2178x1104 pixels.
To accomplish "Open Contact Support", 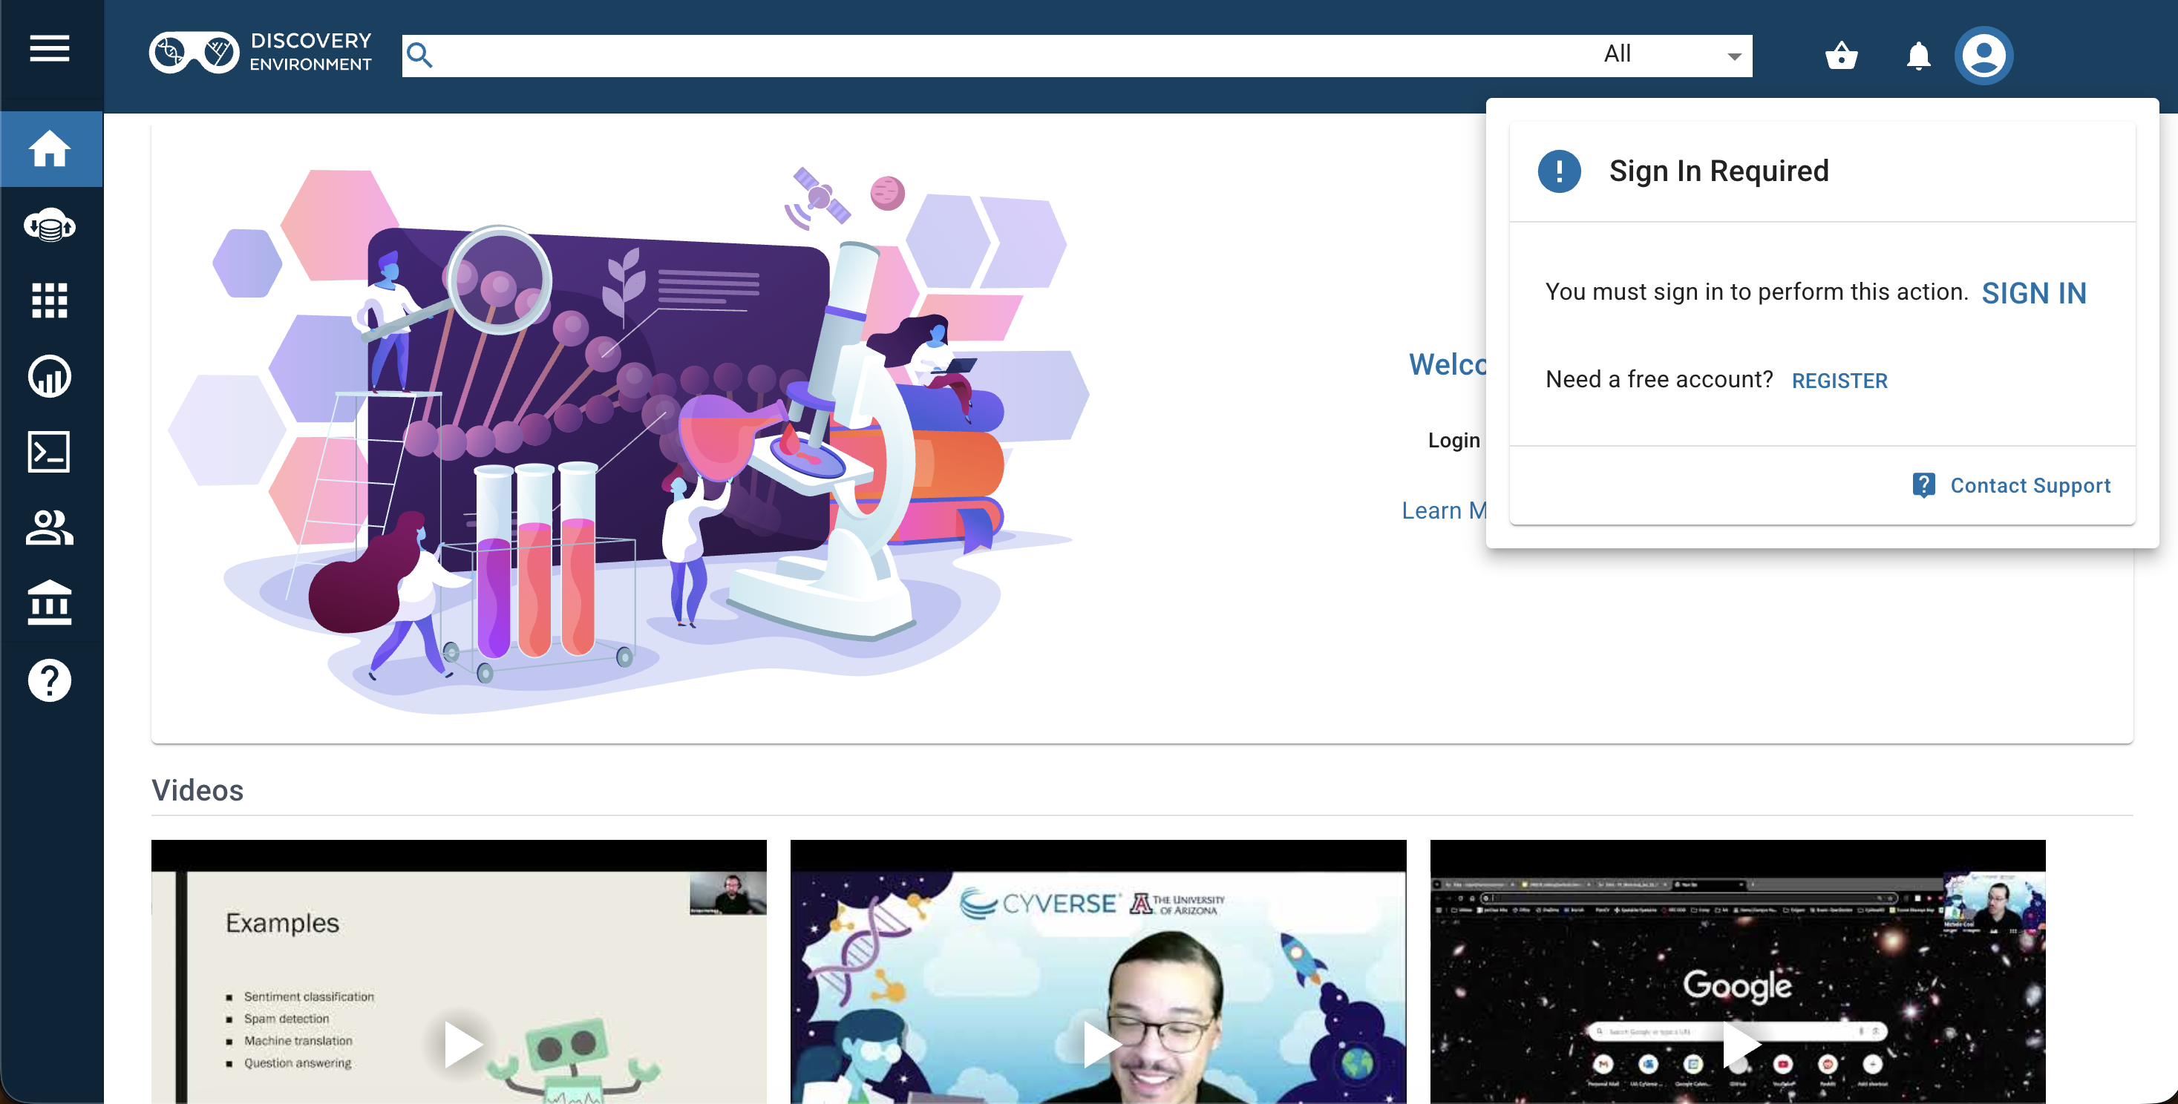I will tap(2012, 485).
